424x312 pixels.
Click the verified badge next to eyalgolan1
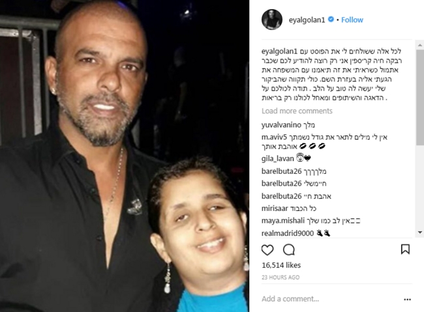coord(331,20)
